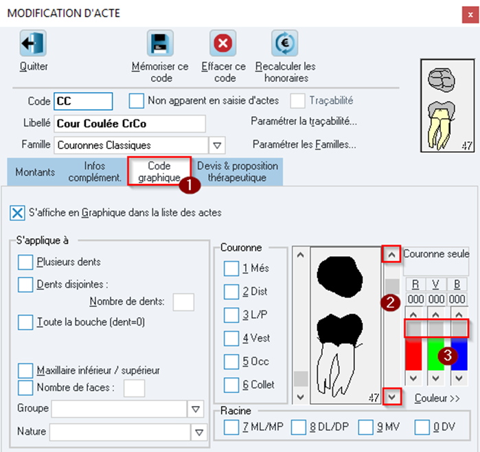Check the 4 Vest crown face

pos(231,339)
